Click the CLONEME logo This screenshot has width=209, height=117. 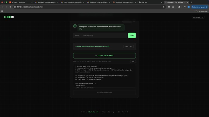(x=9, y=17)
